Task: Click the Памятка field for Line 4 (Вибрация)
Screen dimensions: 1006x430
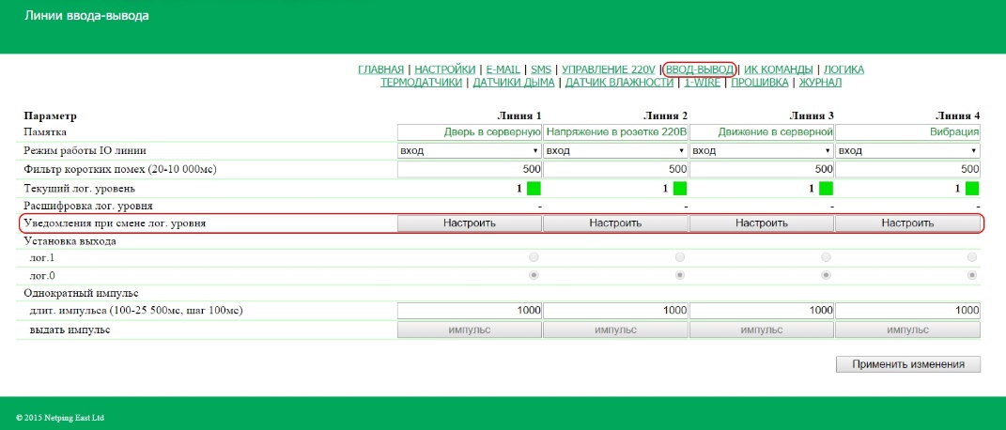Action: click(908, 132)
